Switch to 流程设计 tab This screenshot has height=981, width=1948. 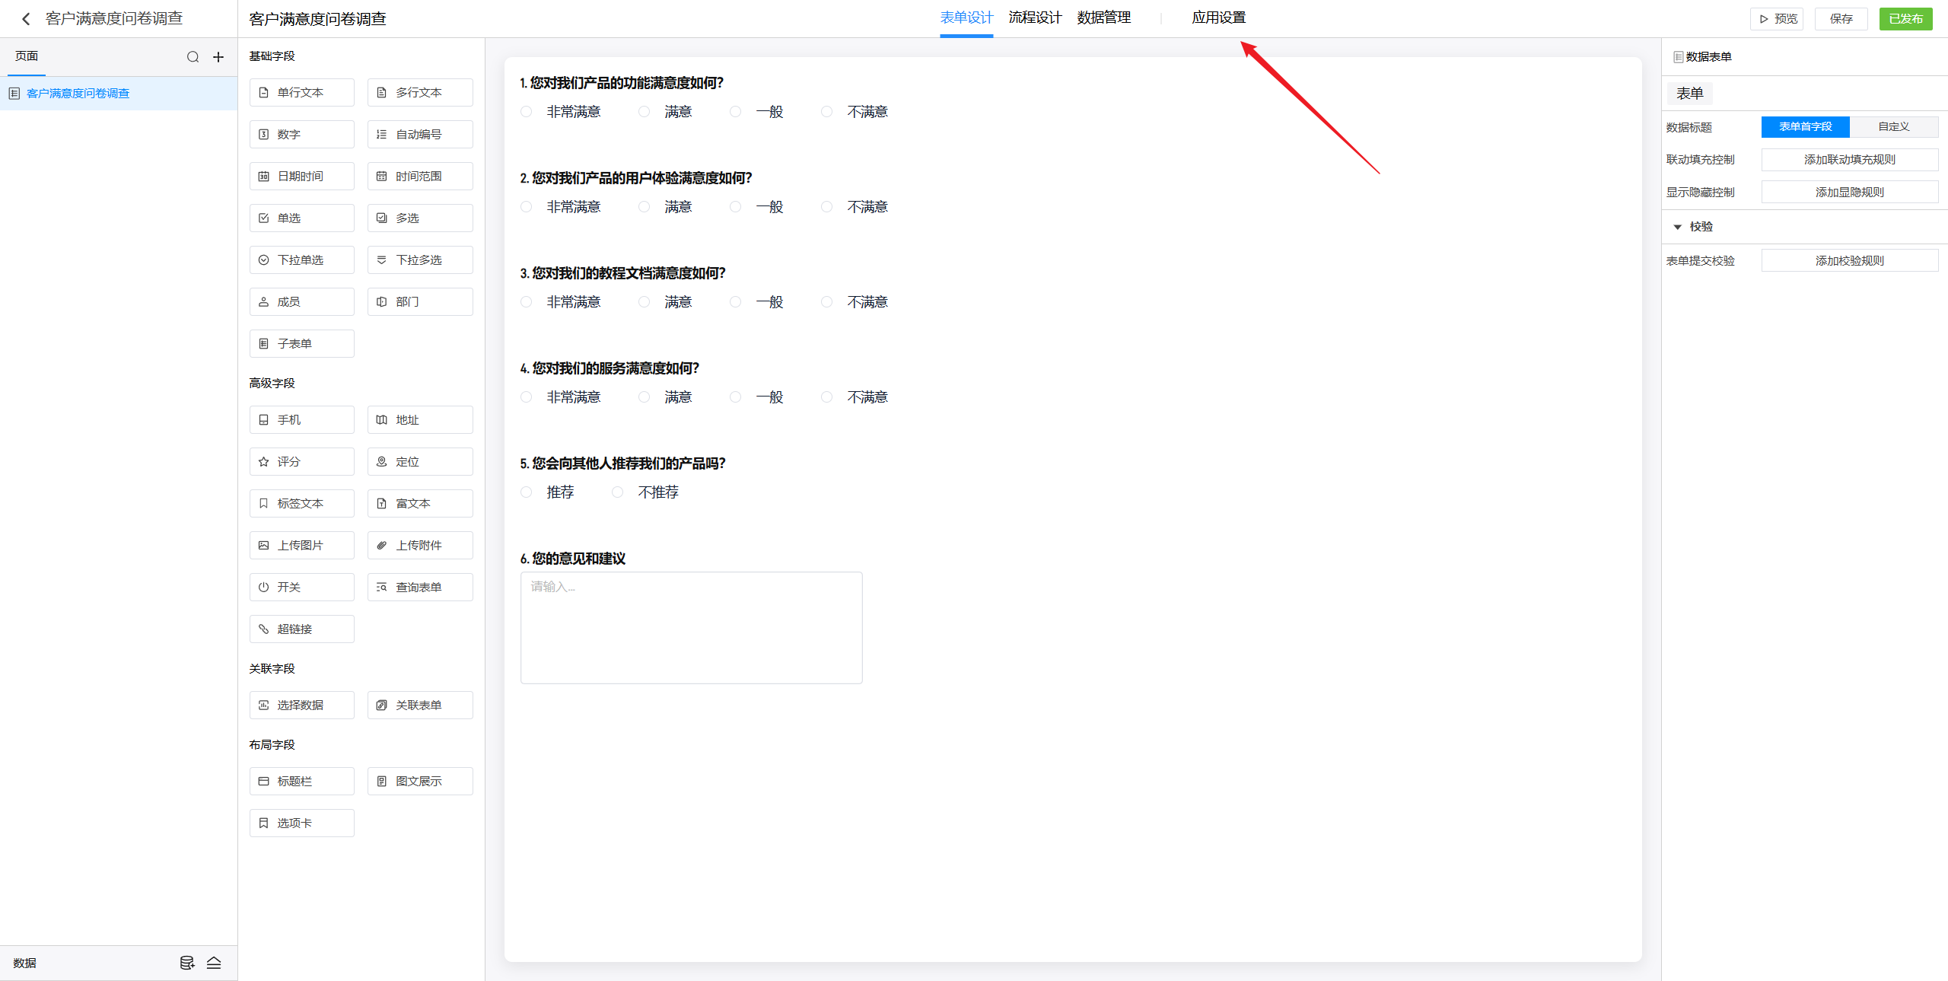click(1035, 18)
